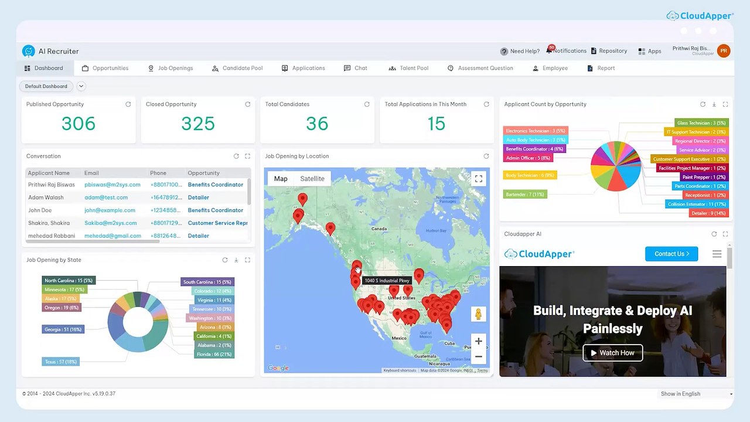Click the John Doe applicant name
The width and height of the screenshot is (750, 422).
pos(40,210)
